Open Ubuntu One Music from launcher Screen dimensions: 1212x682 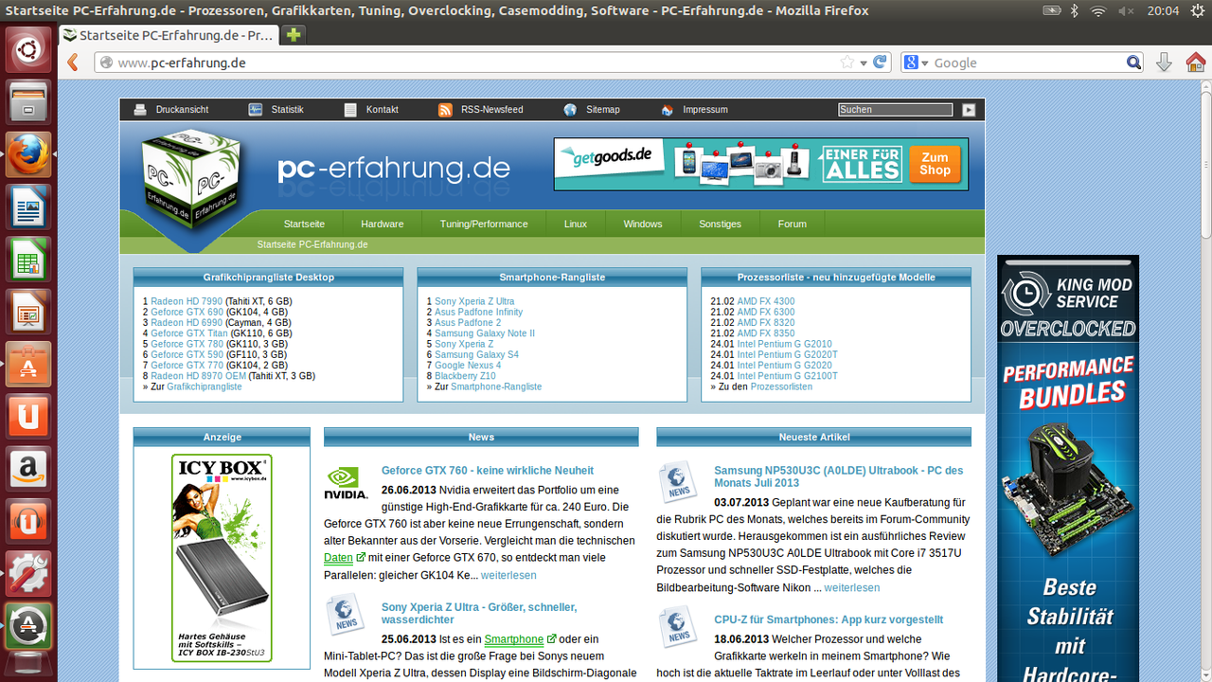pyautogui.click(x=28, y=520)
